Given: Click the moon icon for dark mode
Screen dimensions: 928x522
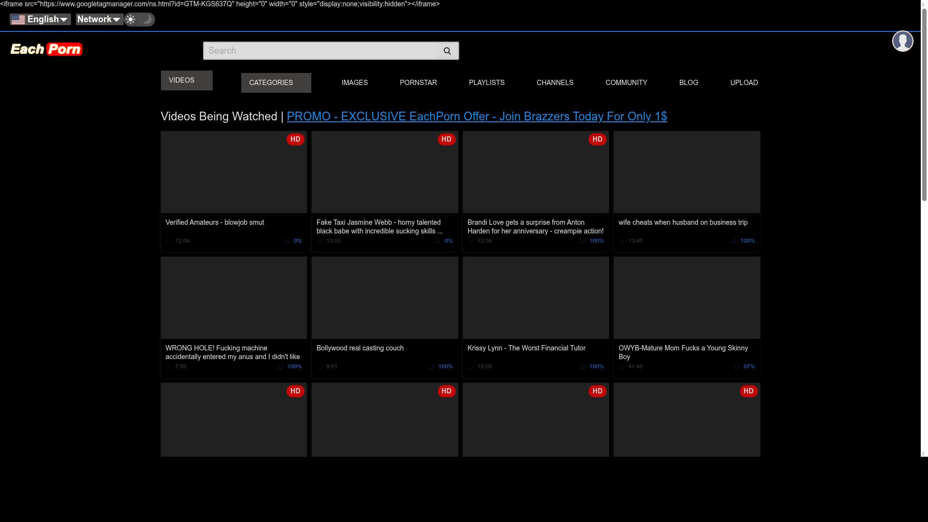Looking at the screenshot, I should coord(147,19).
